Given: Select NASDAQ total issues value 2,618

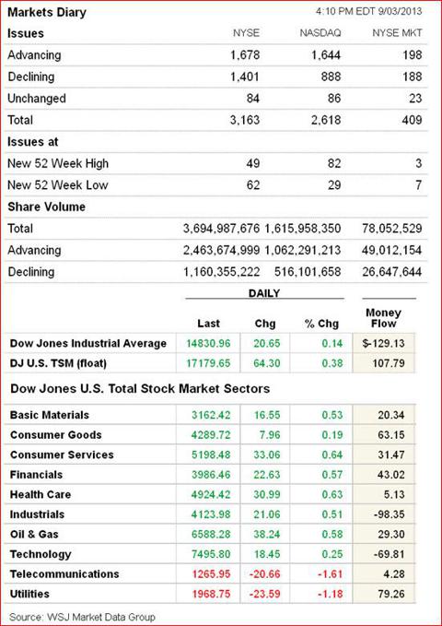Looking at the screenshot, I should pyautogui.click(x=326, y=120).
